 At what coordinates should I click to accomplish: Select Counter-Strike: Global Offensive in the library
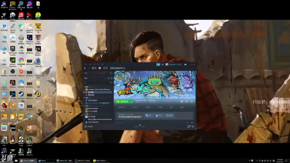click(99, 89)
